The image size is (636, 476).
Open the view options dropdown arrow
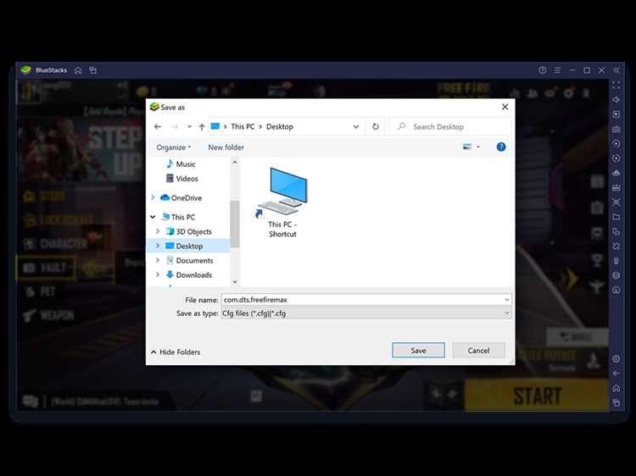coord(478,147)
